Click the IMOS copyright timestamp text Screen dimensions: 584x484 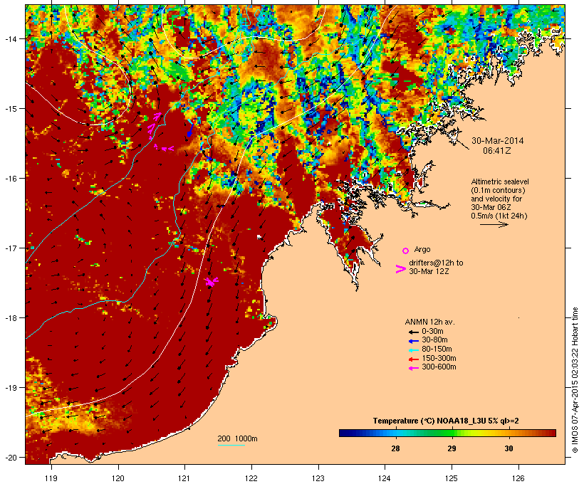[575, 381]
